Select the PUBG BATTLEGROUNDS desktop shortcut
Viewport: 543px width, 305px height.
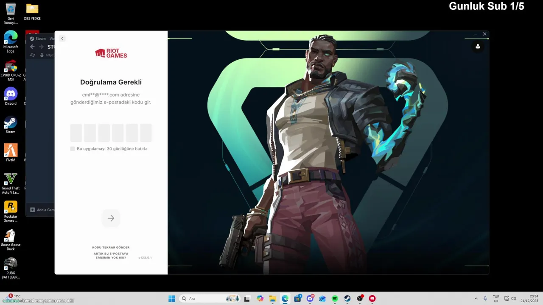pyautogui.click(x=11, y=268)
